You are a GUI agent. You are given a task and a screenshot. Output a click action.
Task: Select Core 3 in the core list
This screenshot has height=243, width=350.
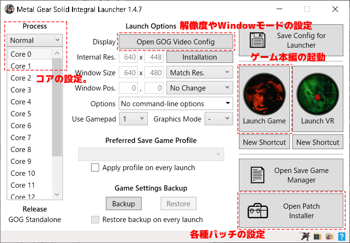coord(30,90)
